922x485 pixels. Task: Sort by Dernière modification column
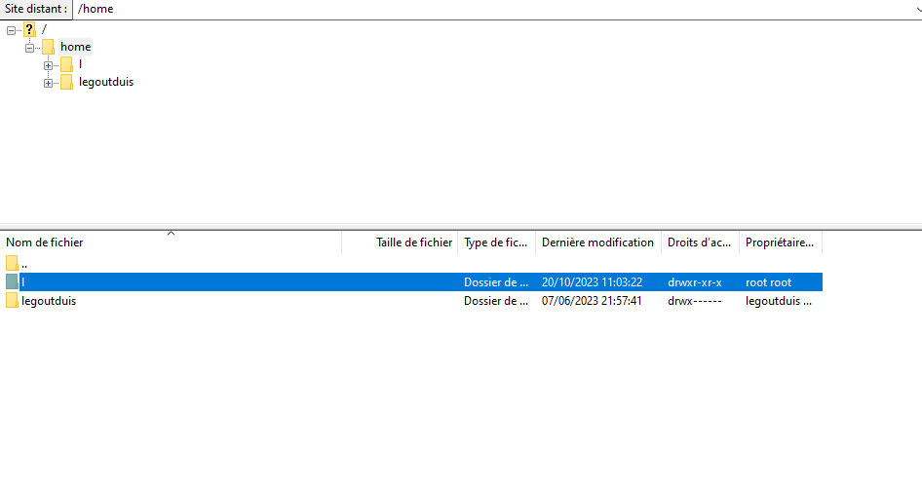pos(598,242)
